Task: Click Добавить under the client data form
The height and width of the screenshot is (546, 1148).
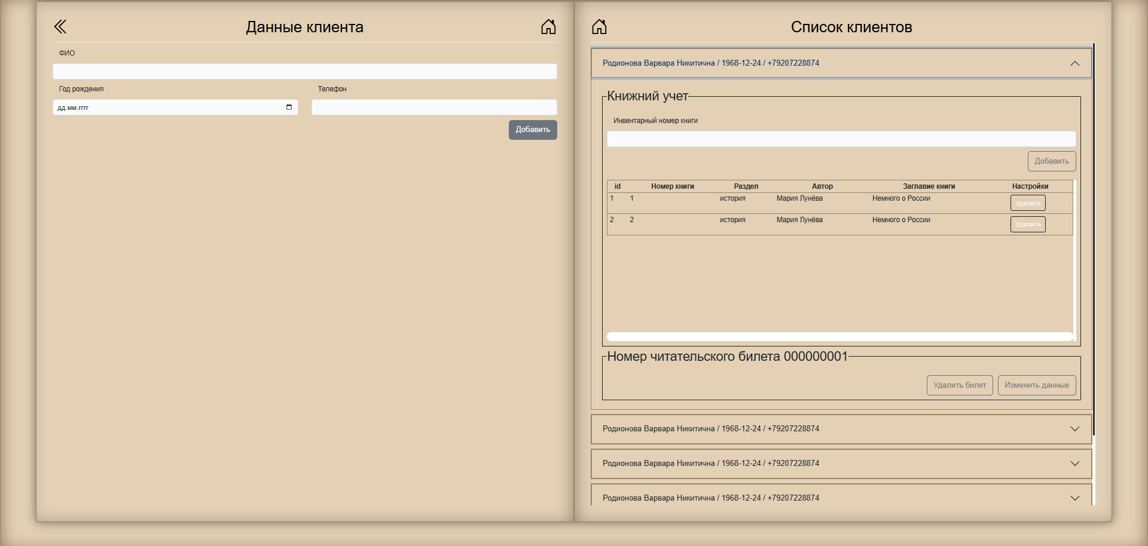Action: pyautogui.click(x=533, y=130)
